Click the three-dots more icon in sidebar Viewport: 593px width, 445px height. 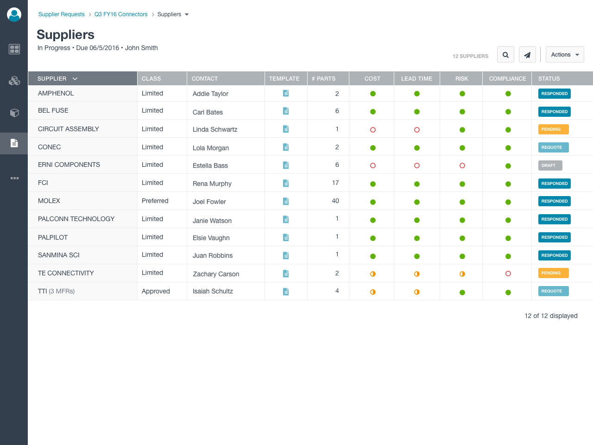click(14, 178)
